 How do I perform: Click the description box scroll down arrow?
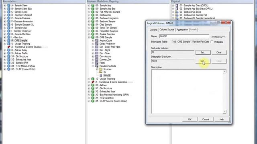point(224,112)
